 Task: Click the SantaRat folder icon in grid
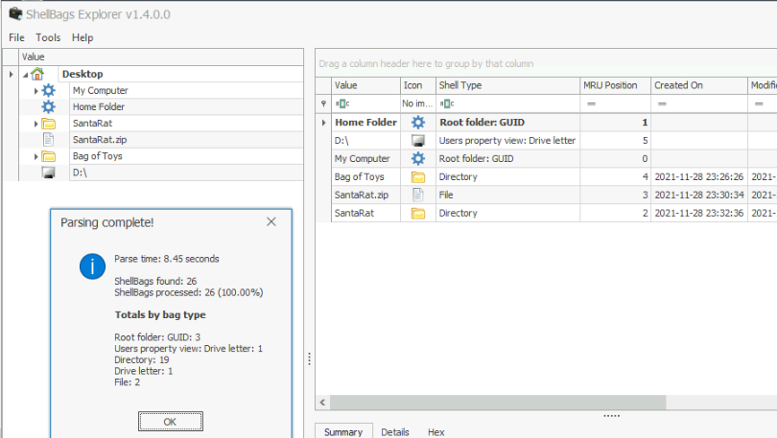(418, 214)
